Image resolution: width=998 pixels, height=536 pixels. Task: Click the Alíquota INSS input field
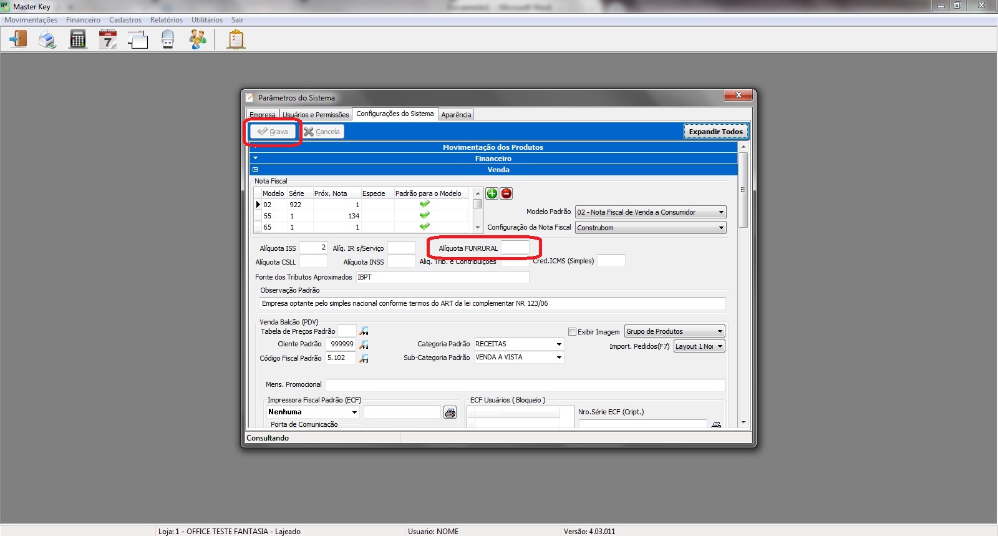(402, 261)
